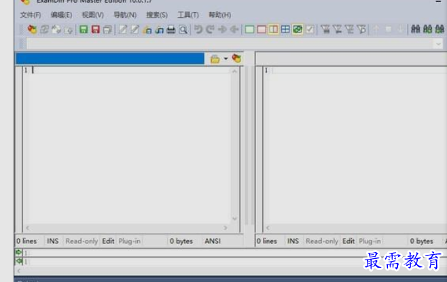Screen dimensions: 447x282
Task: Click INS indicator in left status bar
Action: [x=53, y=241]
